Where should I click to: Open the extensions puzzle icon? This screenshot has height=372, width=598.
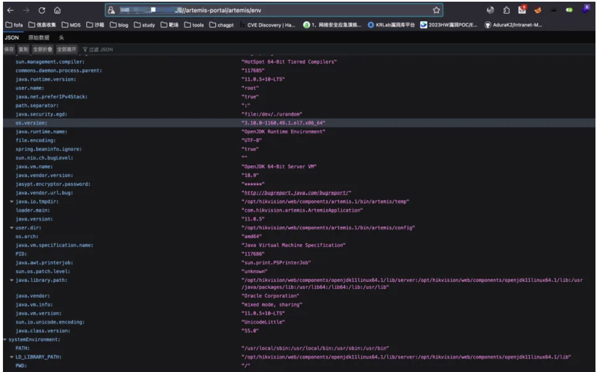coord(506,10)
